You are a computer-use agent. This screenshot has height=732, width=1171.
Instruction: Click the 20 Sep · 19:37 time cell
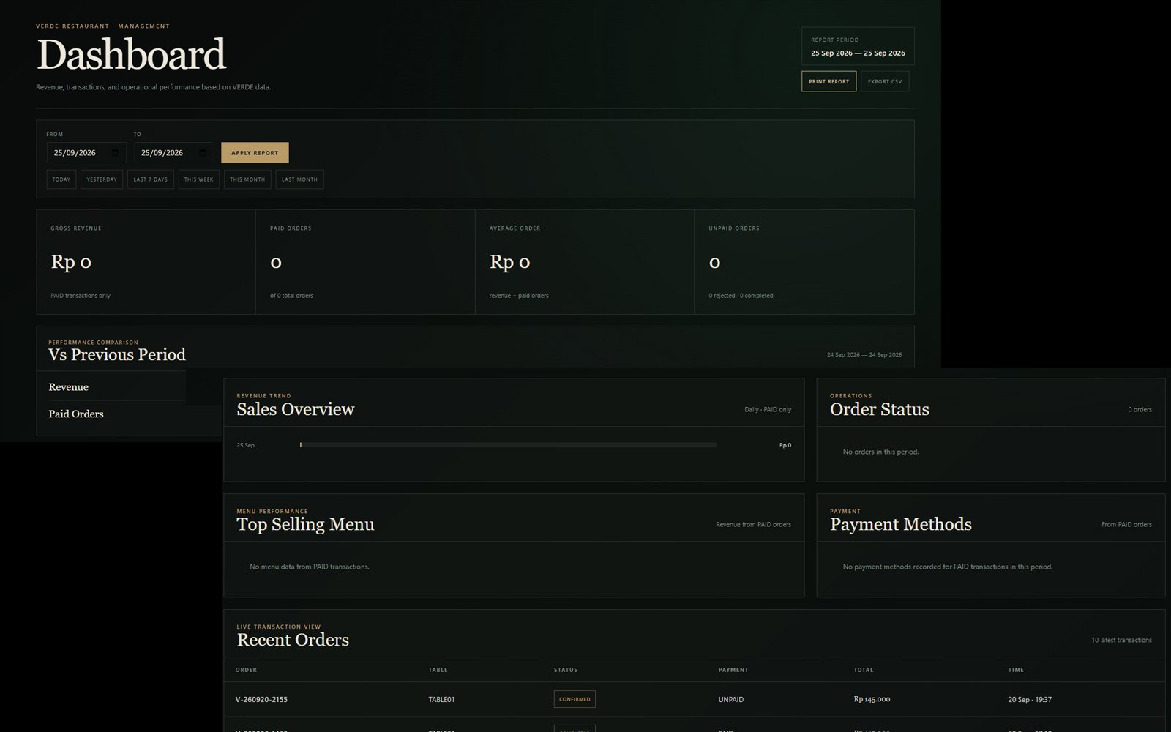click(1030, 700)
